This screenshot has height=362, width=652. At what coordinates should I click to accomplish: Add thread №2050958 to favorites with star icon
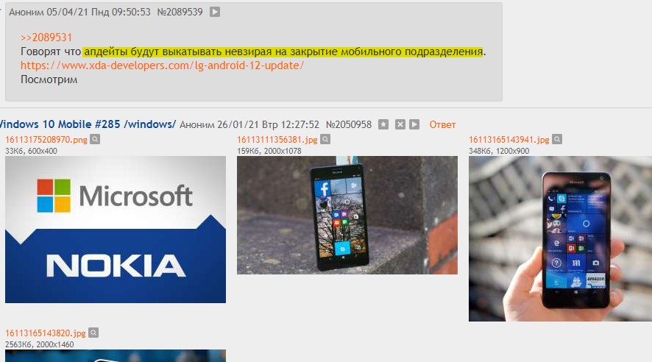pyautogui.click(x=383, y=124)
